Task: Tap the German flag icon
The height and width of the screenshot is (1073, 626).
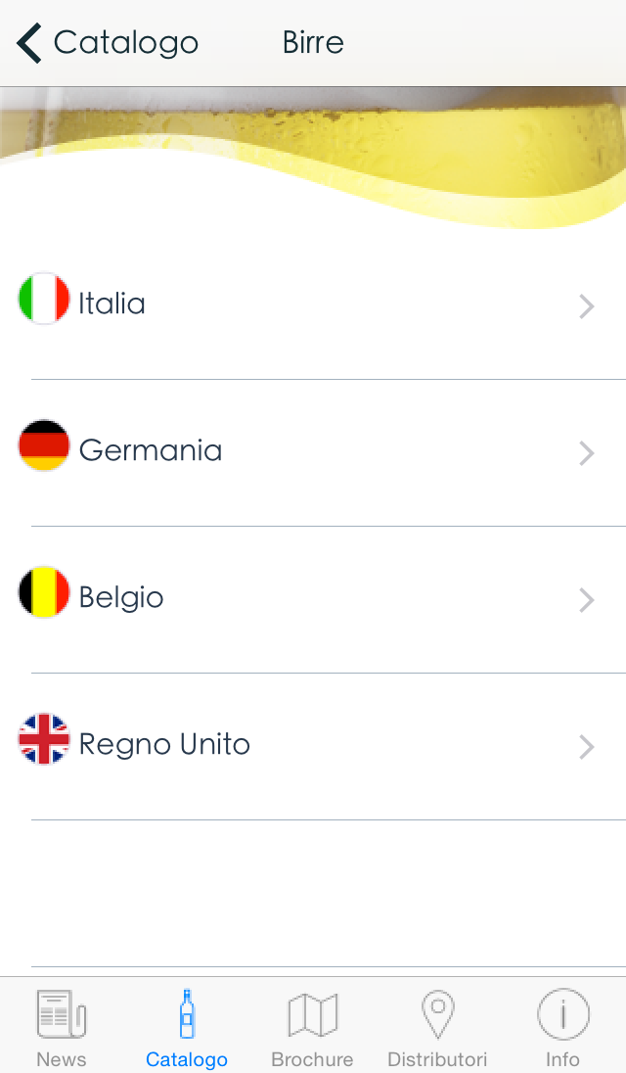Action: 44,445
